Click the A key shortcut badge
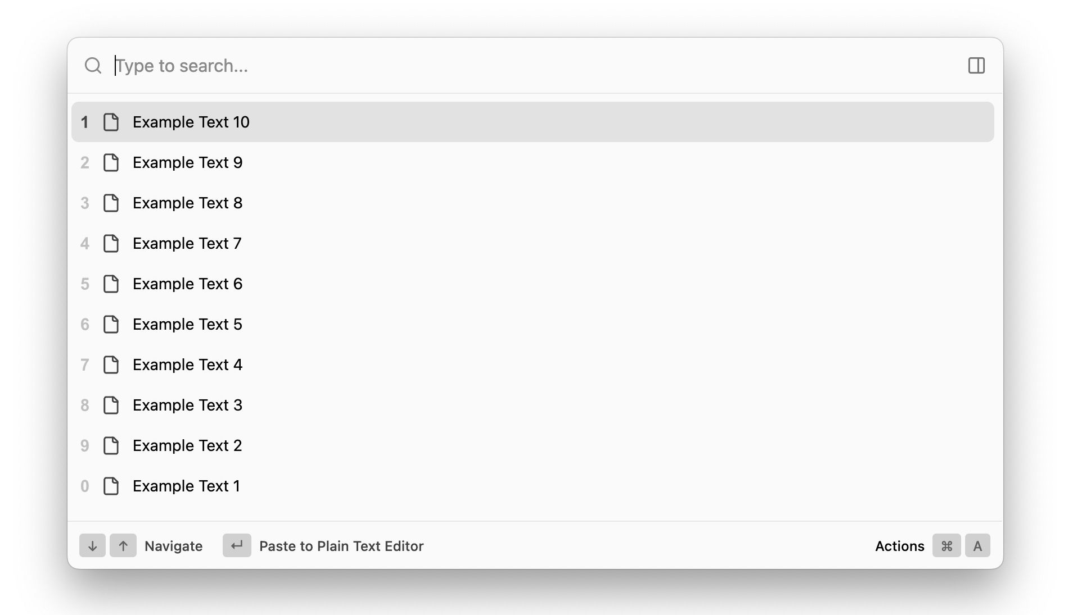Image resolution: width=1068 pixels, height=615 pixels. (x=977, y=545)
